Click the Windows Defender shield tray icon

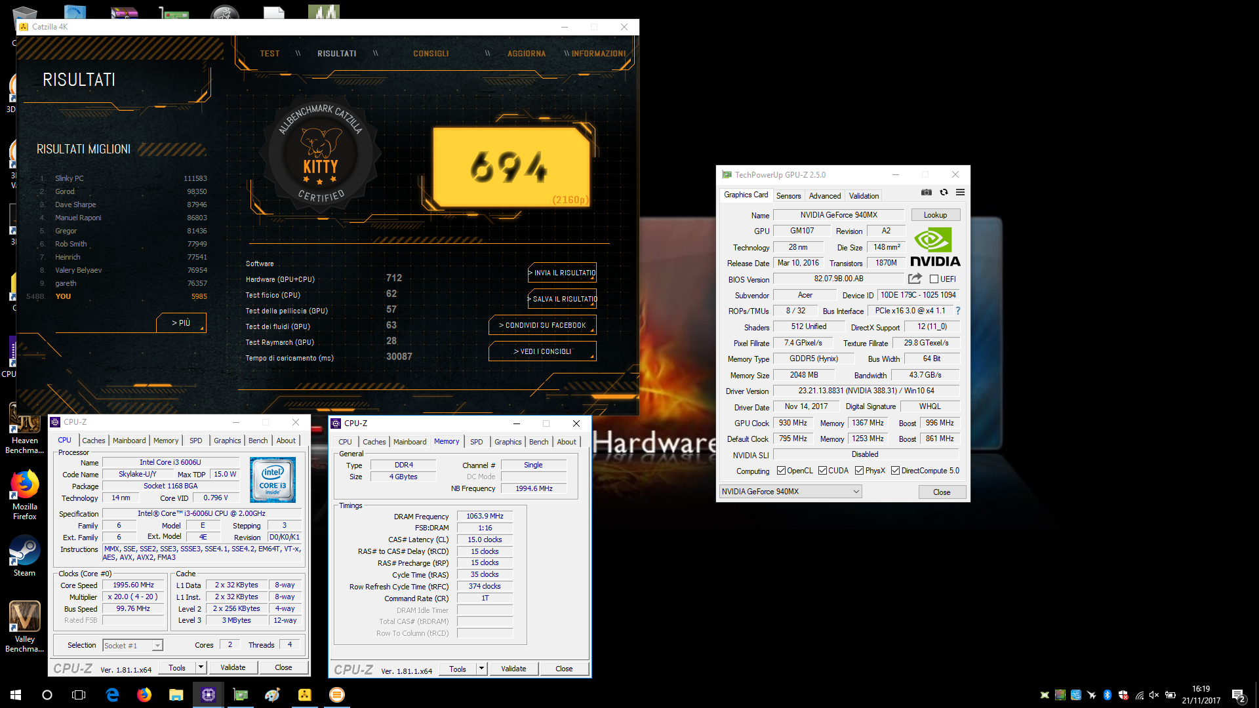pos(1123,695)
